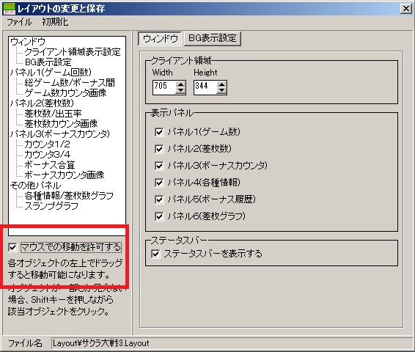Uncheck パネル6(差枚グラフ) checkbox

click(159, 216)
